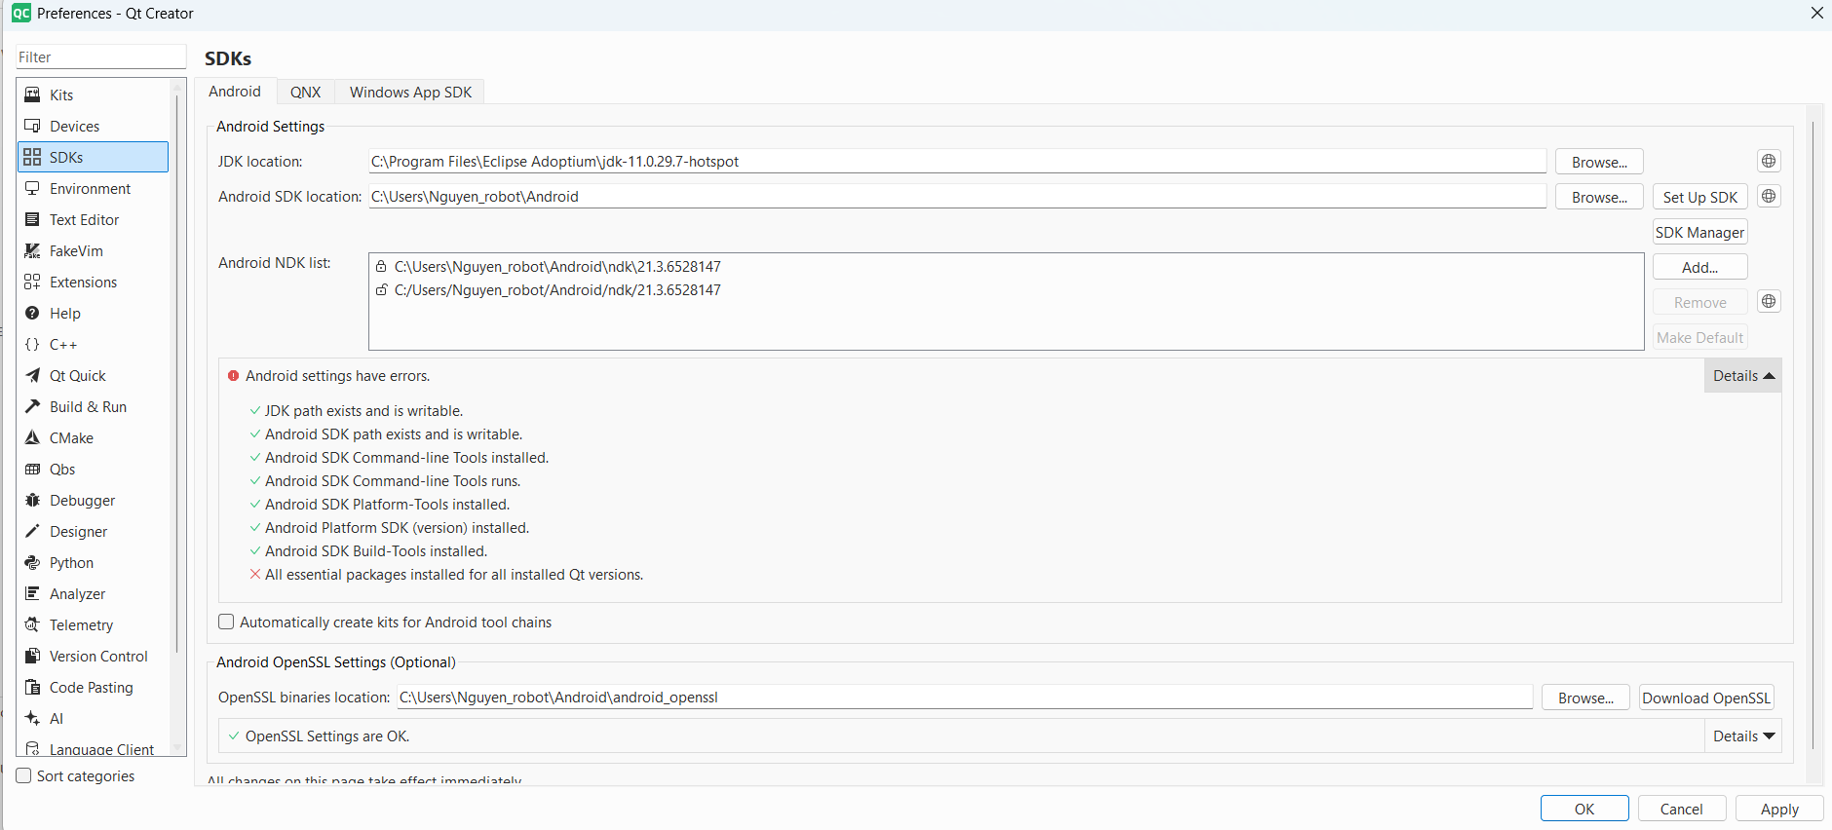Open the Kits category icon

pyautogui.click(x=32, y=94)
